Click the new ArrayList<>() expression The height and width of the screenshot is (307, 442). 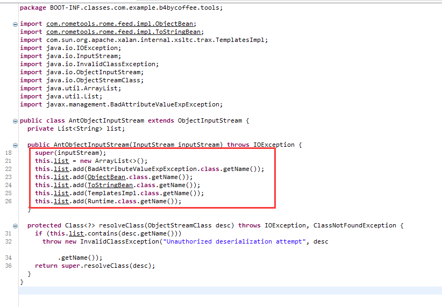114,161
